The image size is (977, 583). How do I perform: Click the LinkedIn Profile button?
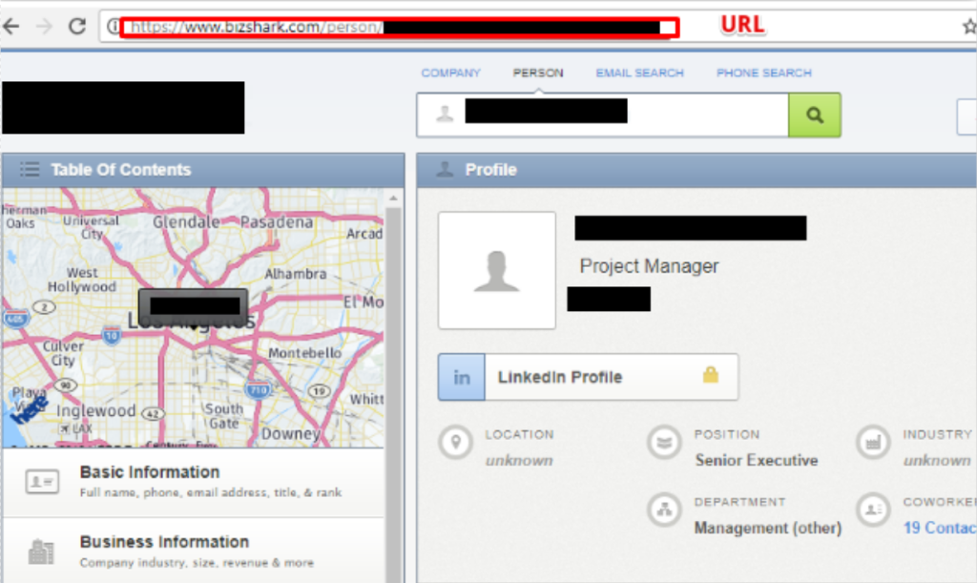tap(588, 377)
